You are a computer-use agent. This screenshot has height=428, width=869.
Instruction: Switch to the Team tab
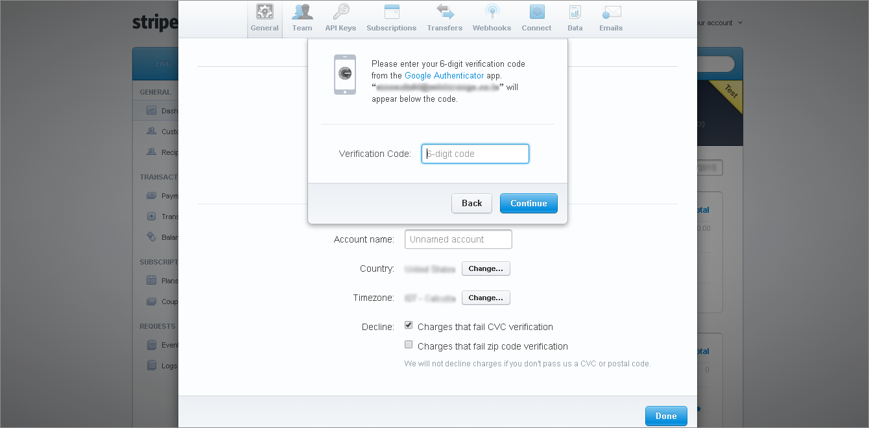click(302, 18)
